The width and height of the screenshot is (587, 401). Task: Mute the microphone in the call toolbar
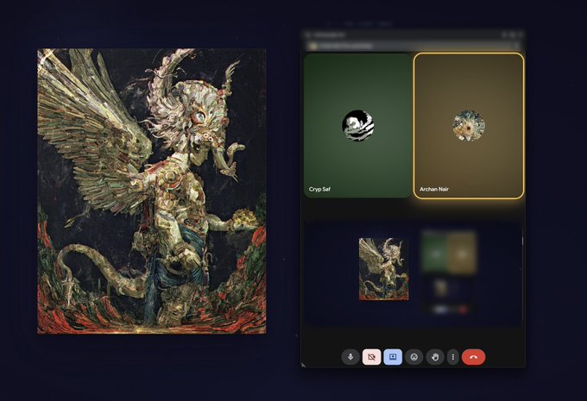pos(350,357)
